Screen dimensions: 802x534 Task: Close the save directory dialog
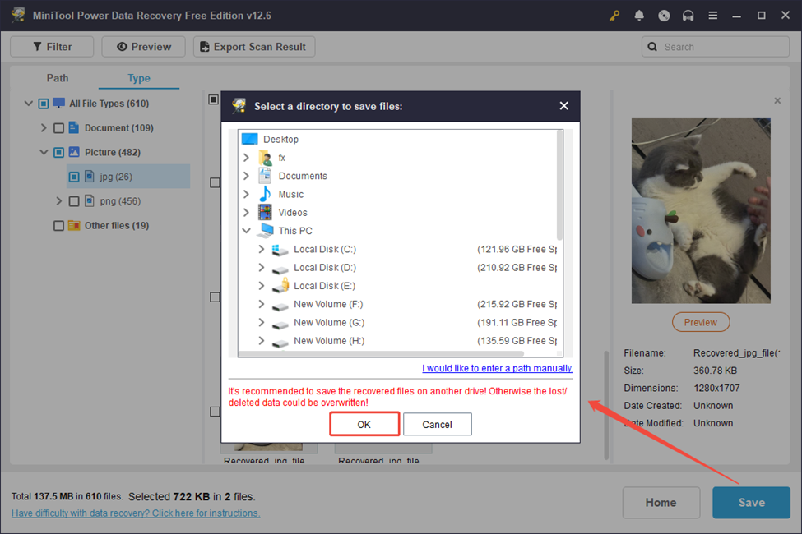pos(563,106)
